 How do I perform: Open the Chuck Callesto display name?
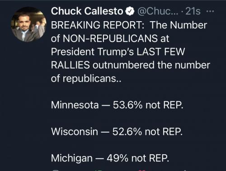click(x=87, y=11)
